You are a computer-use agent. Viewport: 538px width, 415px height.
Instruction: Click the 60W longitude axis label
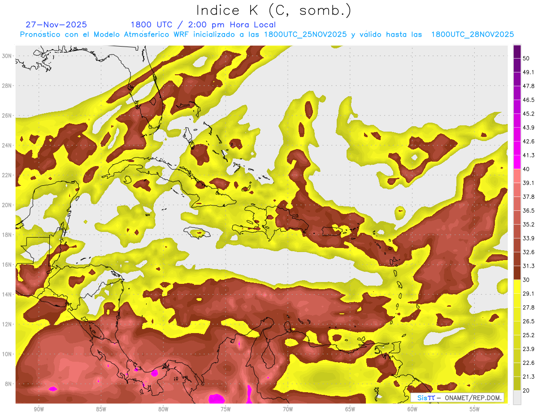(x=412, y=409)
